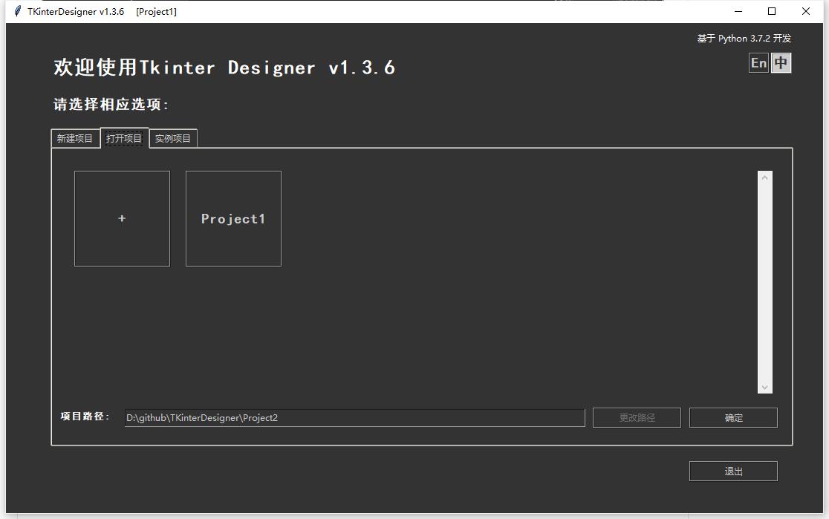Switch to the 新建项目 tab
This screenshot has height=519, width=829.
pos(74,138)
